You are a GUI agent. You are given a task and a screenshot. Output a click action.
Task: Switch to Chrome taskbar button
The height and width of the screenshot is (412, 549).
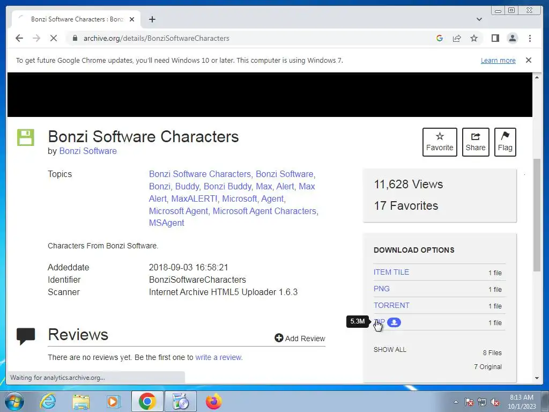[x=147, y=401]
